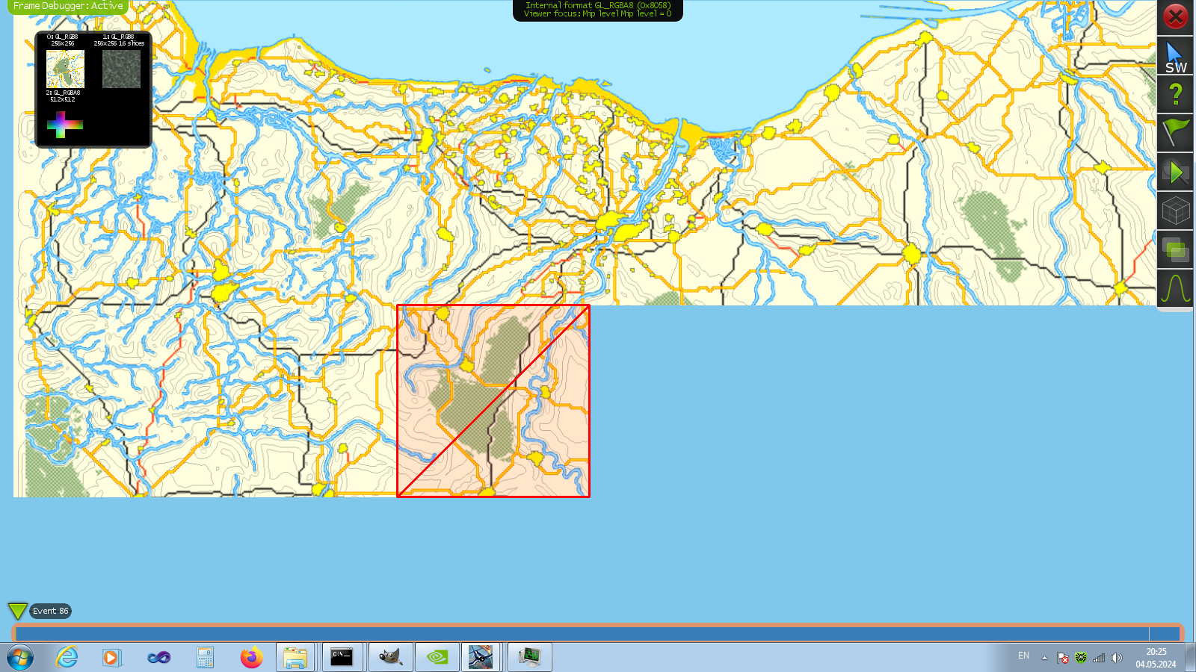This screenshot has width=1196, height=672.
Task: Open the Visual Studio infinity icon
Action: pos(158,657)
